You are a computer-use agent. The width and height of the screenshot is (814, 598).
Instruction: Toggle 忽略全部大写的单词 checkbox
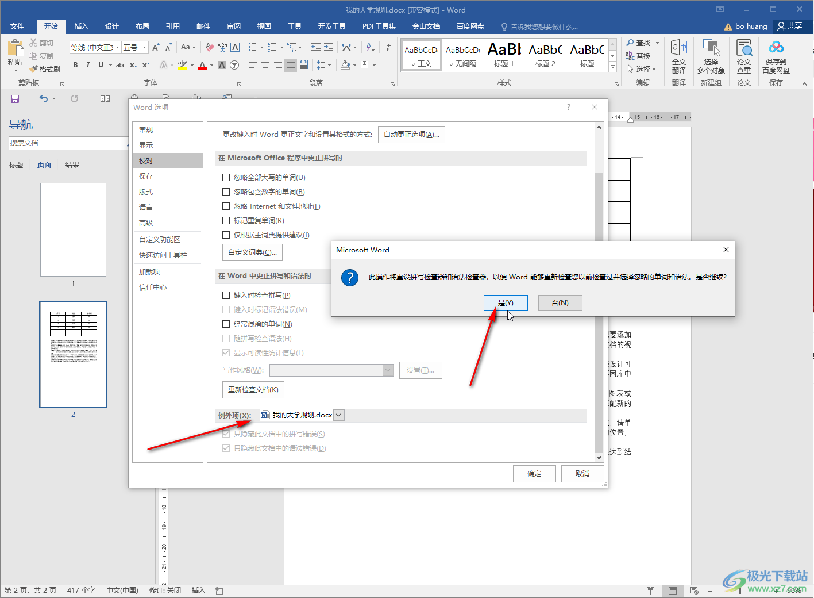[x=226, y=178]
